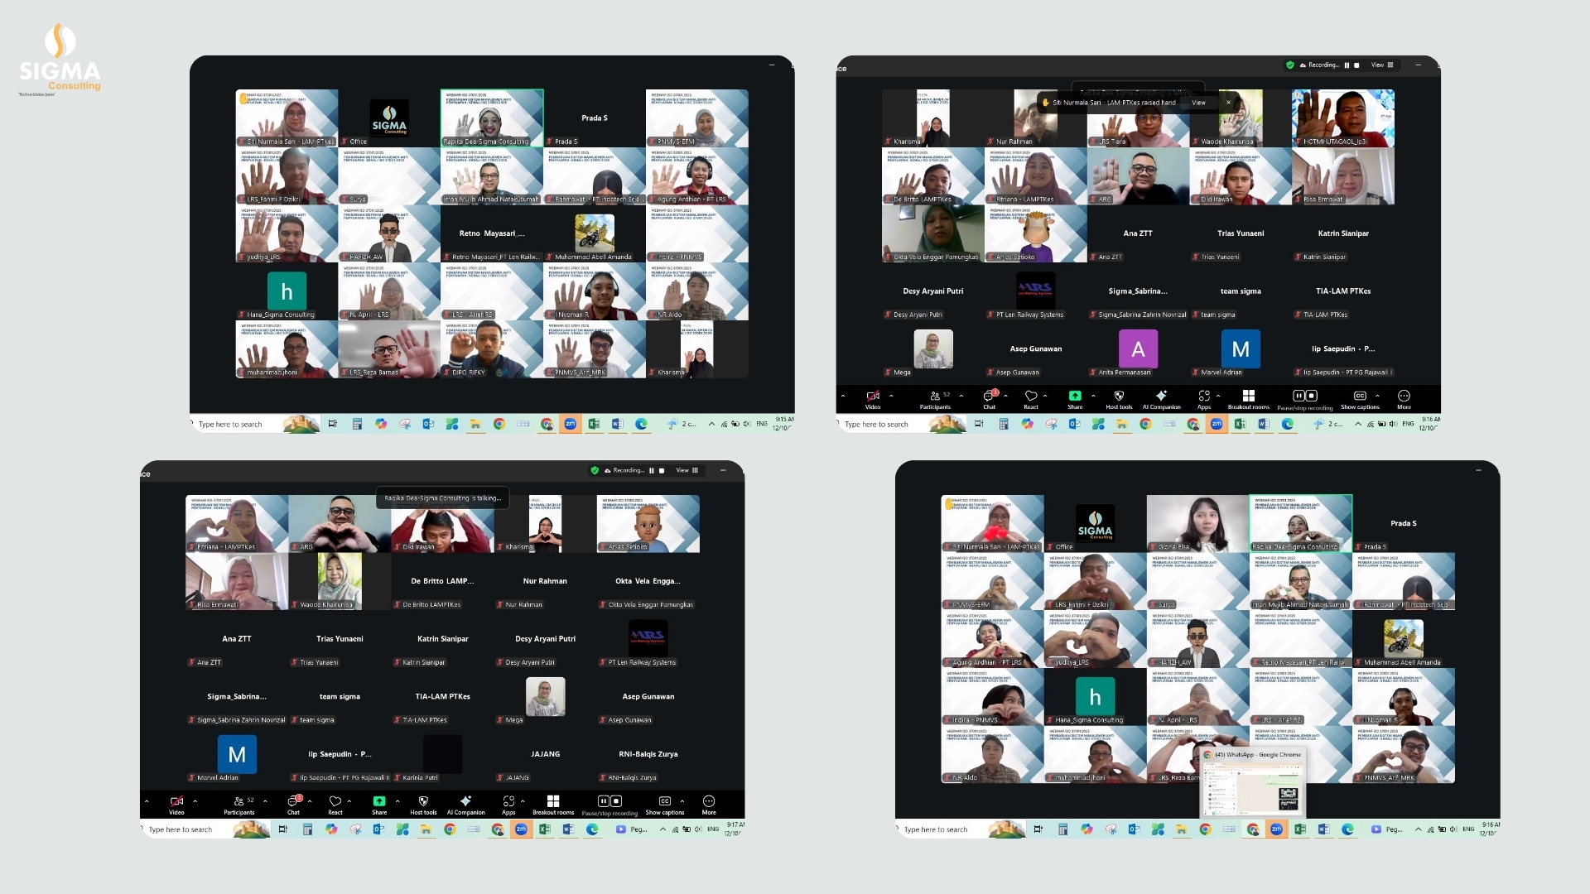Click View on Siti Nurmala raised hand notification
The height and width of the screenshot is (894, 1590).
[x=1198, y=103]
